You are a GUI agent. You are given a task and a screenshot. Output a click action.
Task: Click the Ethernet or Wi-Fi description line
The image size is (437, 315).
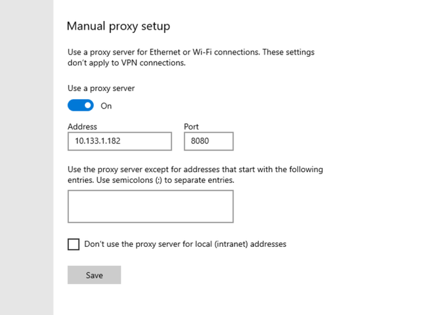[190, 52]
